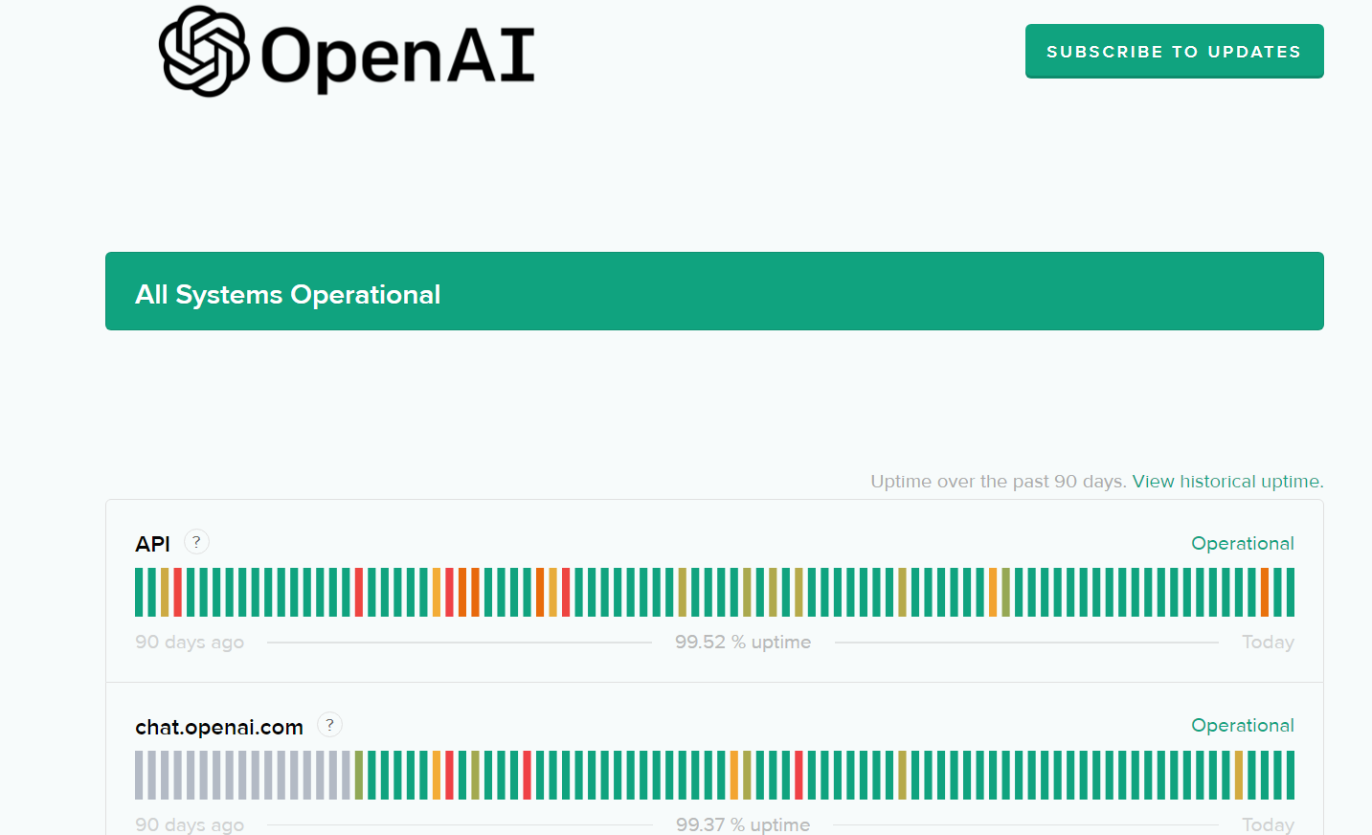Select the rightmost (Today) bar in API row

click(x=1290, y=592)
